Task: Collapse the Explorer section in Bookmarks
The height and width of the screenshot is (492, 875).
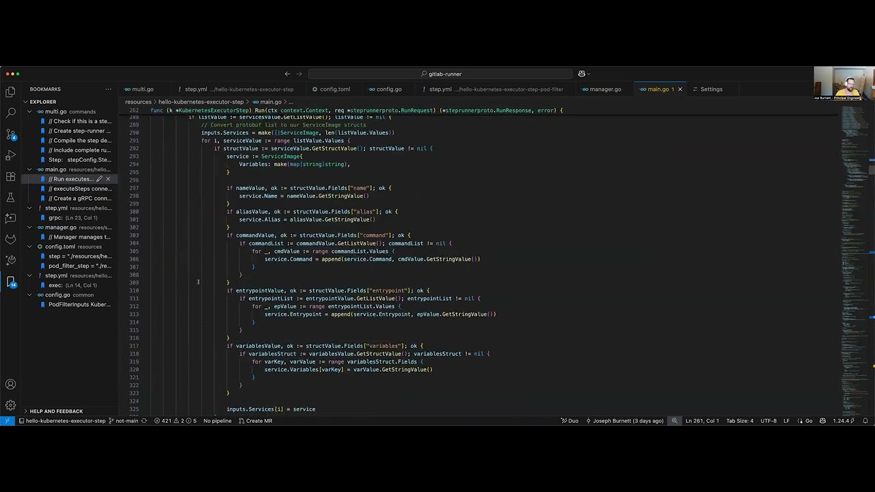Action: [x=26, y=102]
